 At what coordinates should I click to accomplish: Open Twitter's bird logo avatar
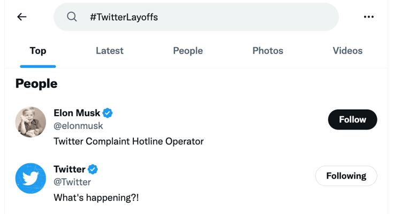(x=31, y=178)
